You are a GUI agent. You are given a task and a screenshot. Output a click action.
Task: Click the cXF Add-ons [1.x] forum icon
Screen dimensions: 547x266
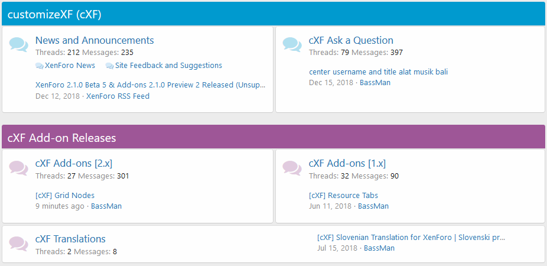tap(292, 168)
